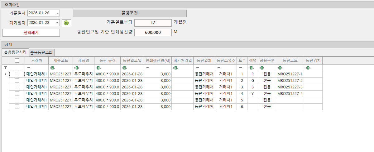374x152 pixels.
Task: Click the row indicator arrow of the first row
Action: coord(5,74)
